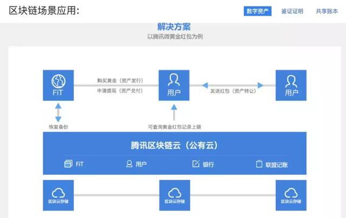Click the 可查询黄金红包记录上链 label
The height and width of the screenshot is (218, 346).
pos(174,127)
